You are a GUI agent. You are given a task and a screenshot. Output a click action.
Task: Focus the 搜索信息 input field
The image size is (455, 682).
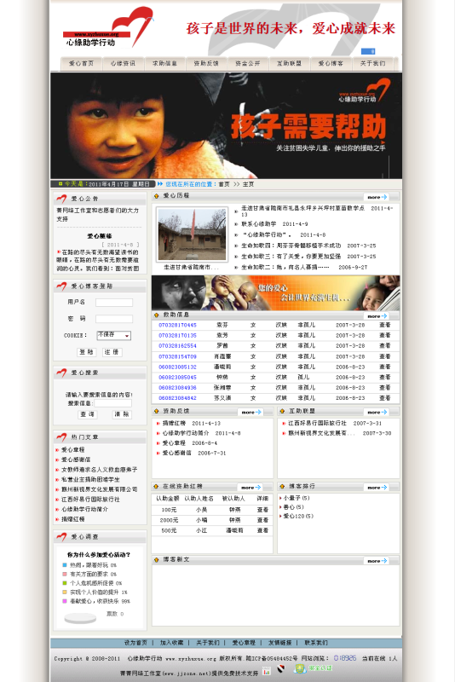(x=113, y=403)
